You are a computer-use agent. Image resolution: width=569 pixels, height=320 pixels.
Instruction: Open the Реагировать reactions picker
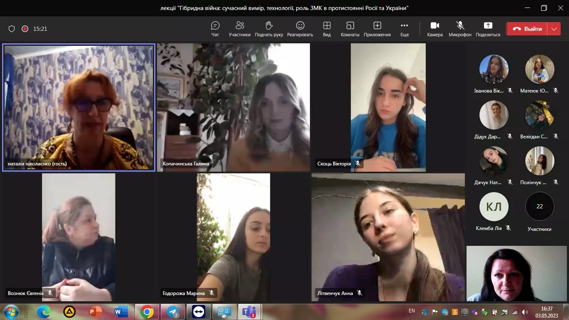pos(300,29)
